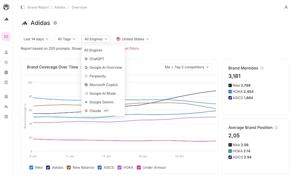The width and height of the screenshot is (297, 177).
Task: Open the globe sidebar icon
Action: click(x=6, y=72)
